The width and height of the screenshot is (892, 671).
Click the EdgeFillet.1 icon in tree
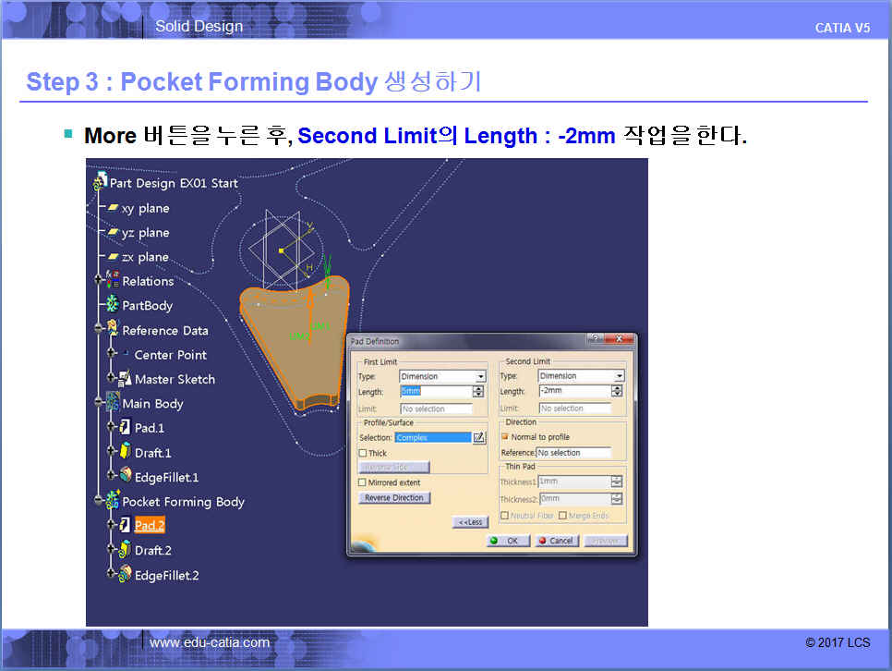point(125,477)
